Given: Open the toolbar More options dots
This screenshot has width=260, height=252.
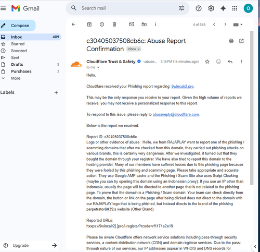Looking at the screenshot, I should [155, 25].
